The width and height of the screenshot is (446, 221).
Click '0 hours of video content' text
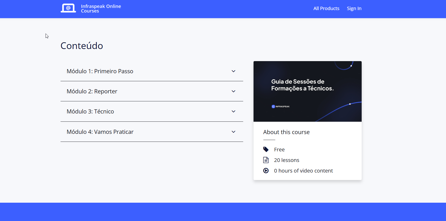(x=303, y=171)
